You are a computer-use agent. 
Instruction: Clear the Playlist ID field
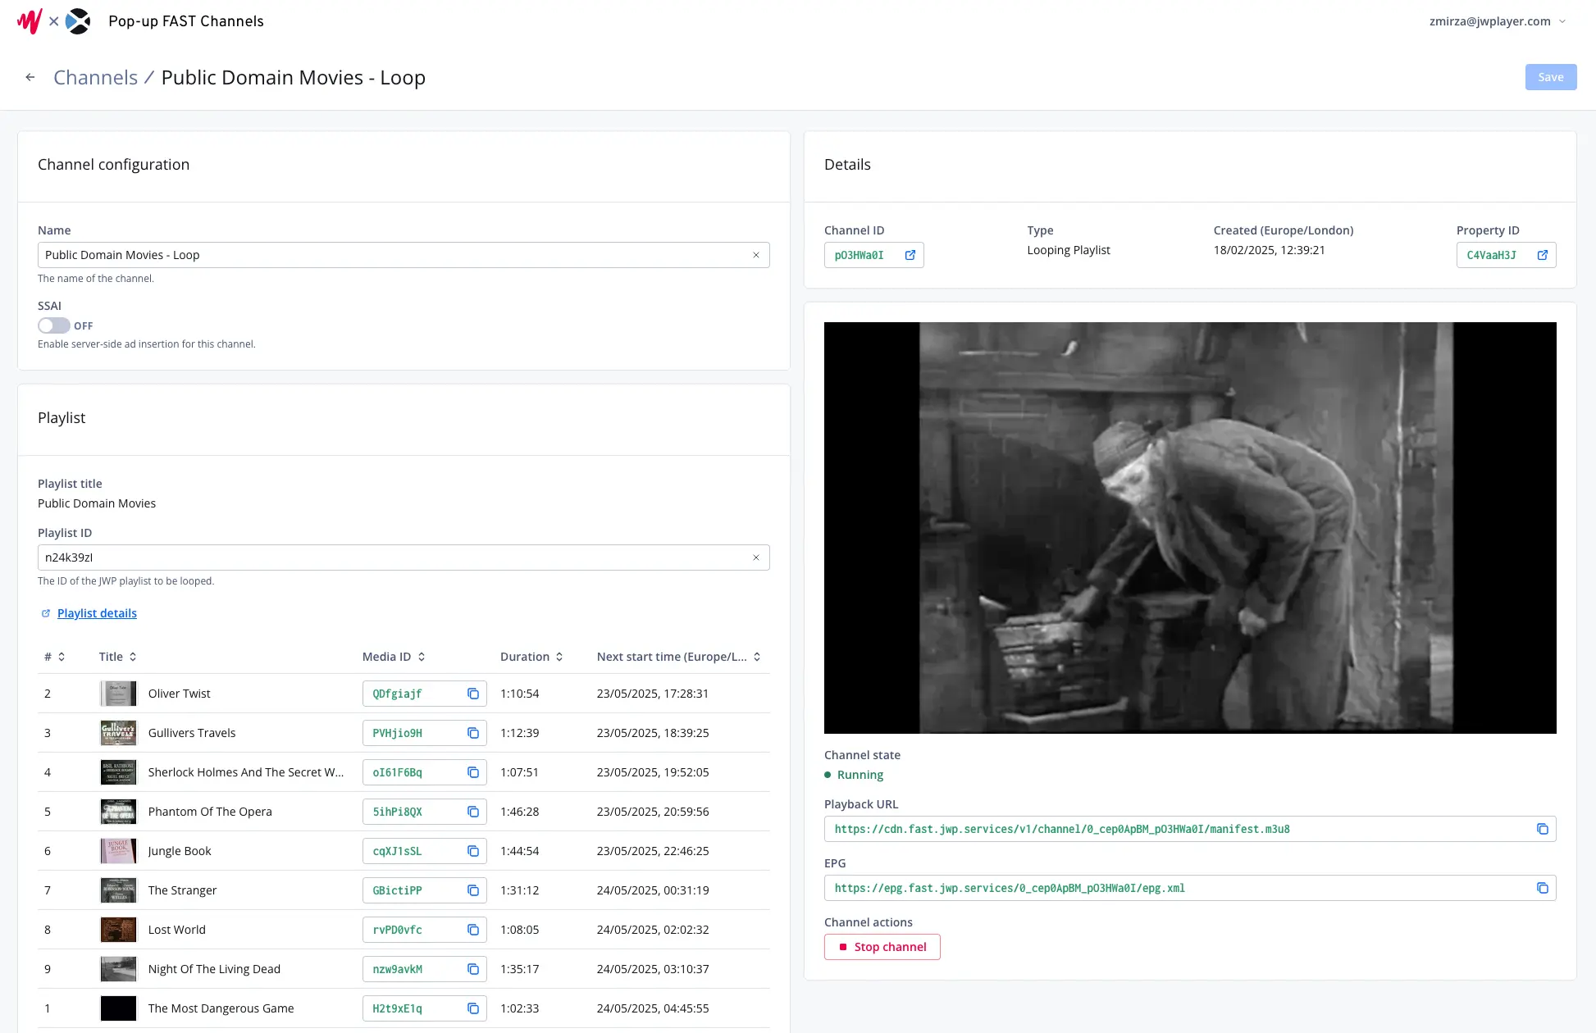[x=756, y=557]
